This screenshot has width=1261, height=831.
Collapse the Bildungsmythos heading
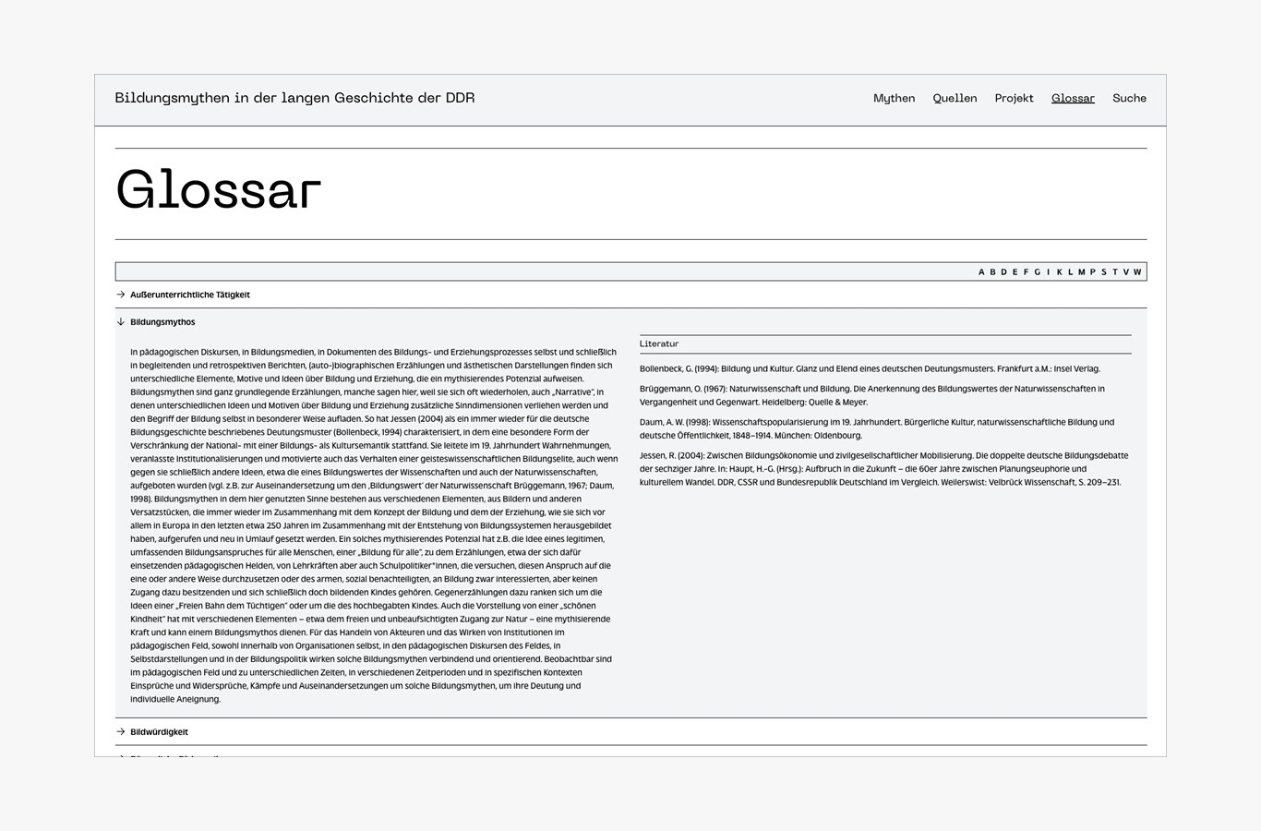162,322
